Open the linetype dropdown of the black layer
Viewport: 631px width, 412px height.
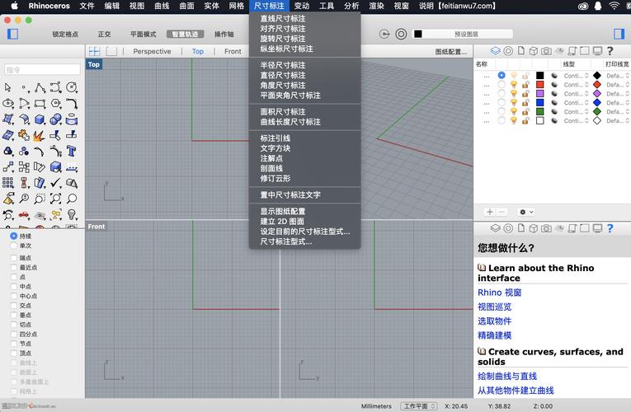577,76
